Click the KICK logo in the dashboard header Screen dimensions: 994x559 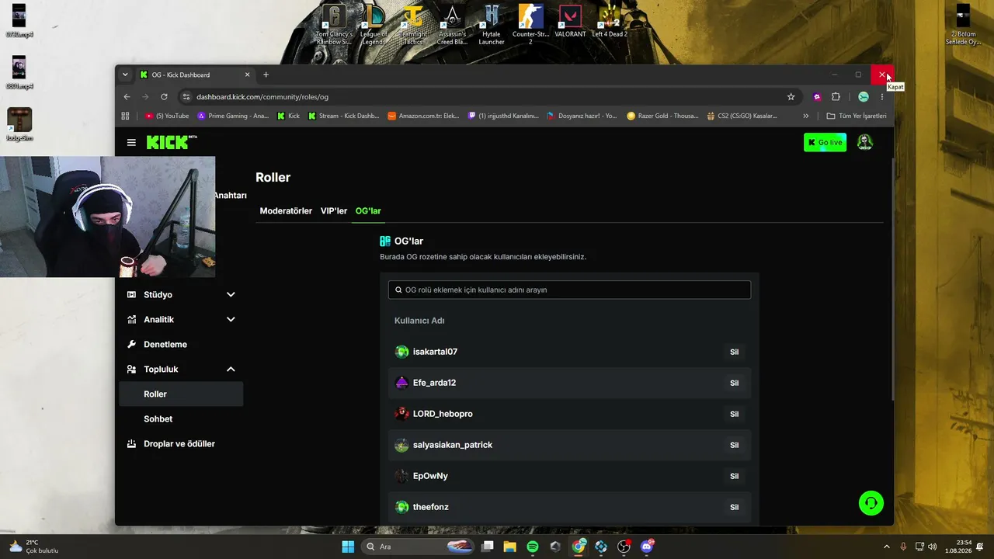click(172, 142)
